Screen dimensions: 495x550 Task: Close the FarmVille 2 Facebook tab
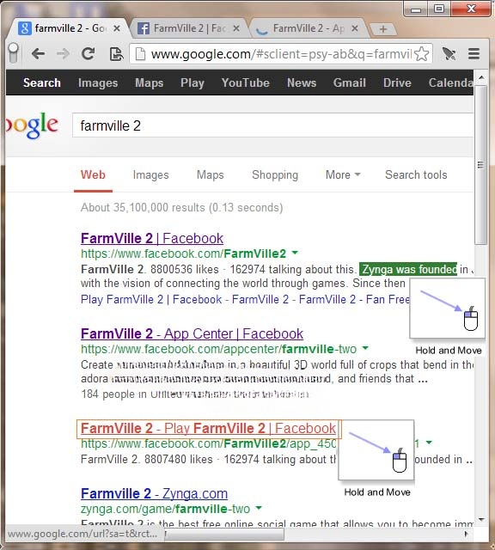(237, 28)
